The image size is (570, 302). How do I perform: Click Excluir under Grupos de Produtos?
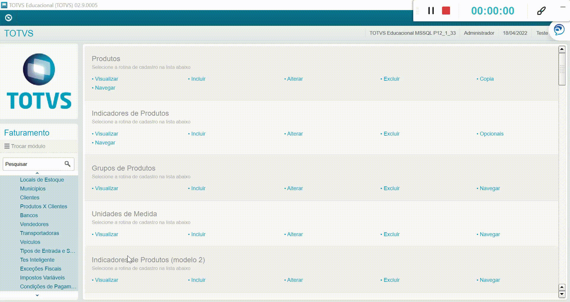pos(392,188)
